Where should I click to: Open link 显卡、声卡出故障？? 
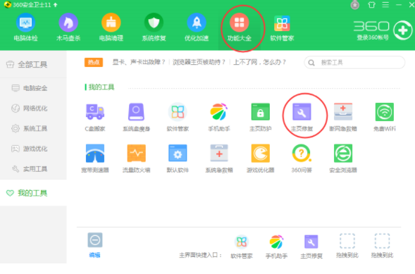(x=139, y=62)
